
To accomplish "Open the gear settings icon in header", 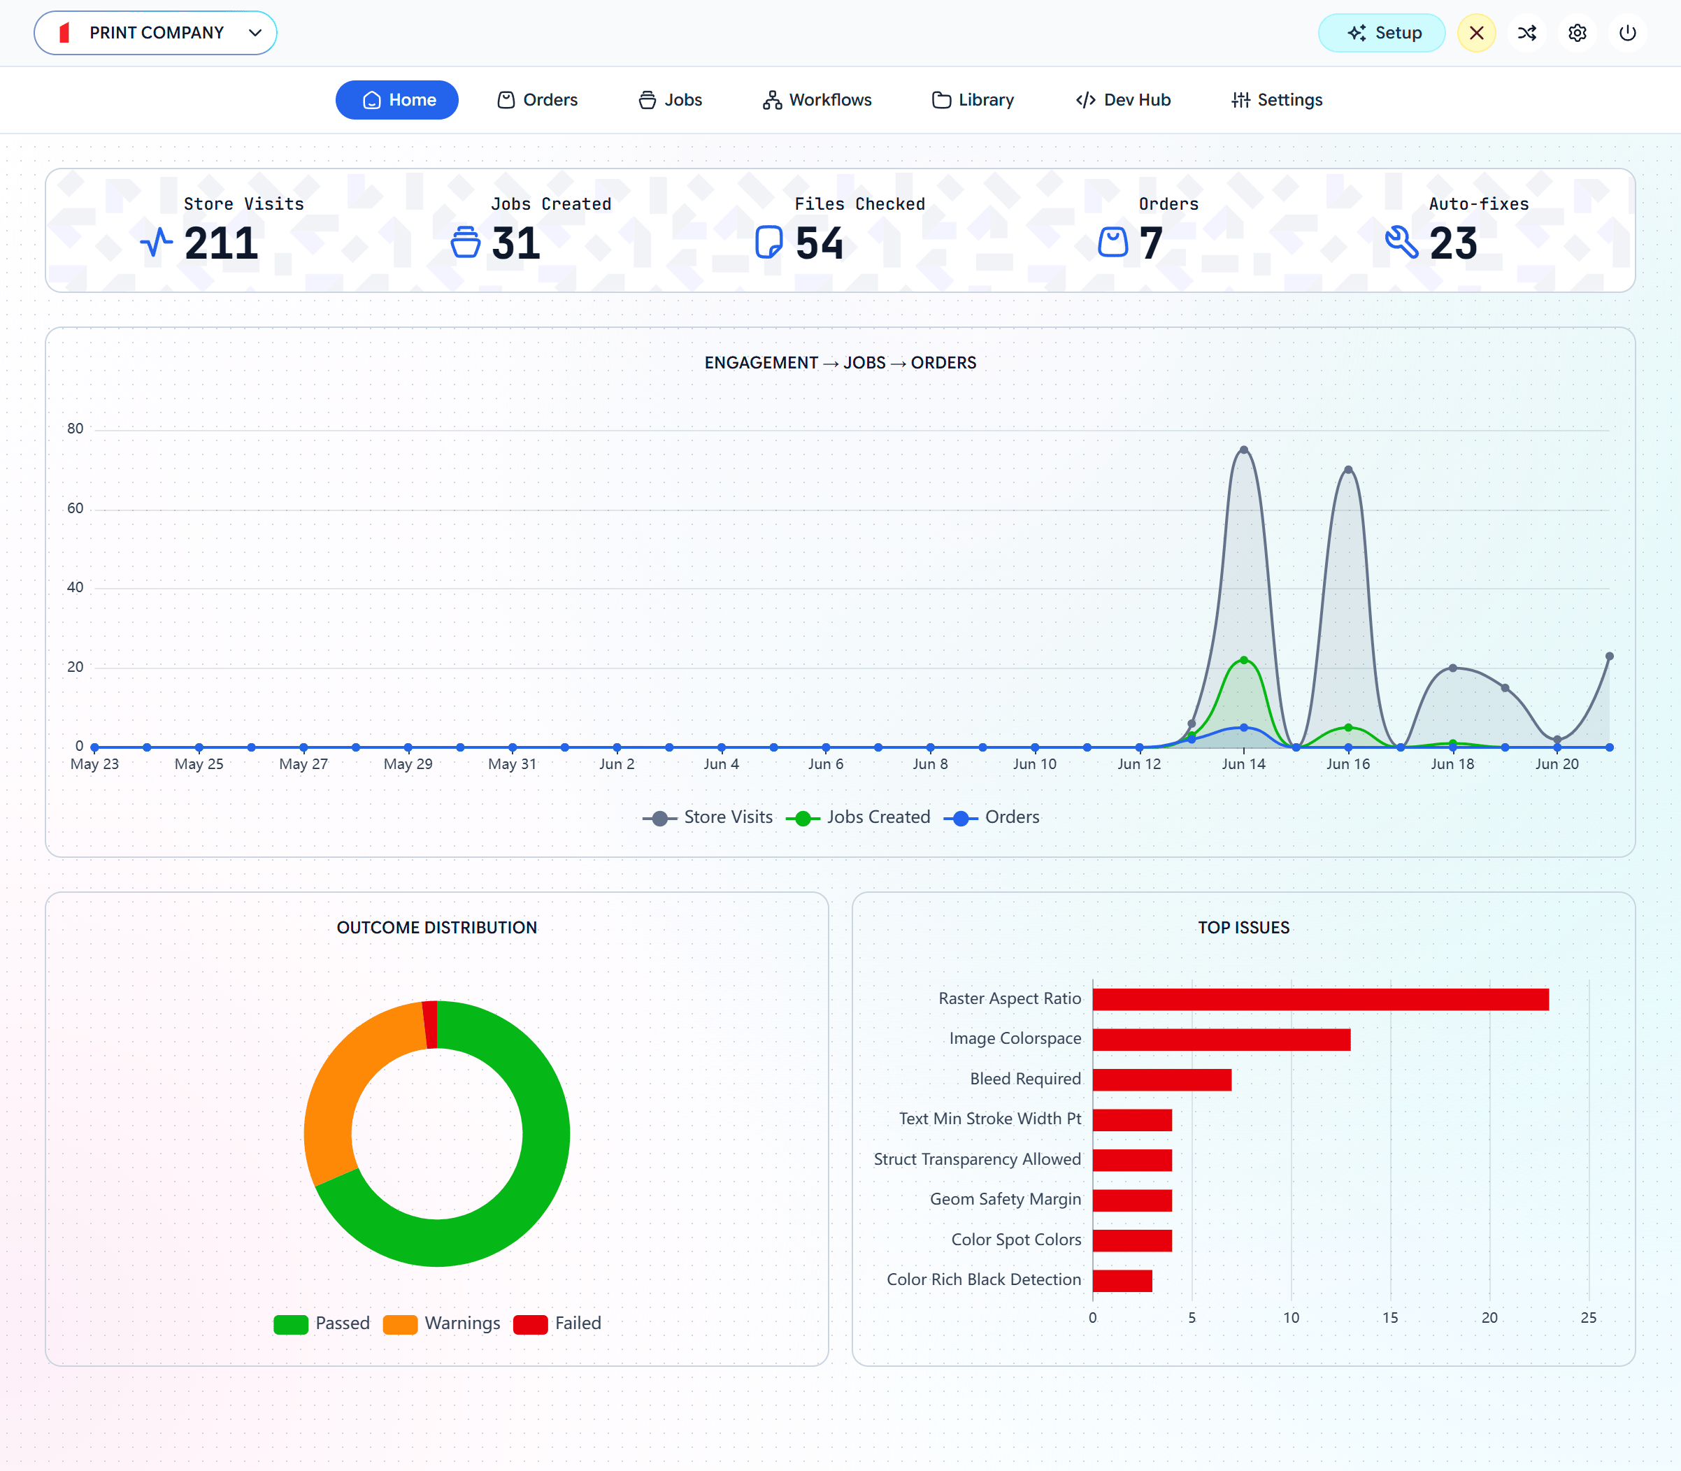I will [1578, 33].
